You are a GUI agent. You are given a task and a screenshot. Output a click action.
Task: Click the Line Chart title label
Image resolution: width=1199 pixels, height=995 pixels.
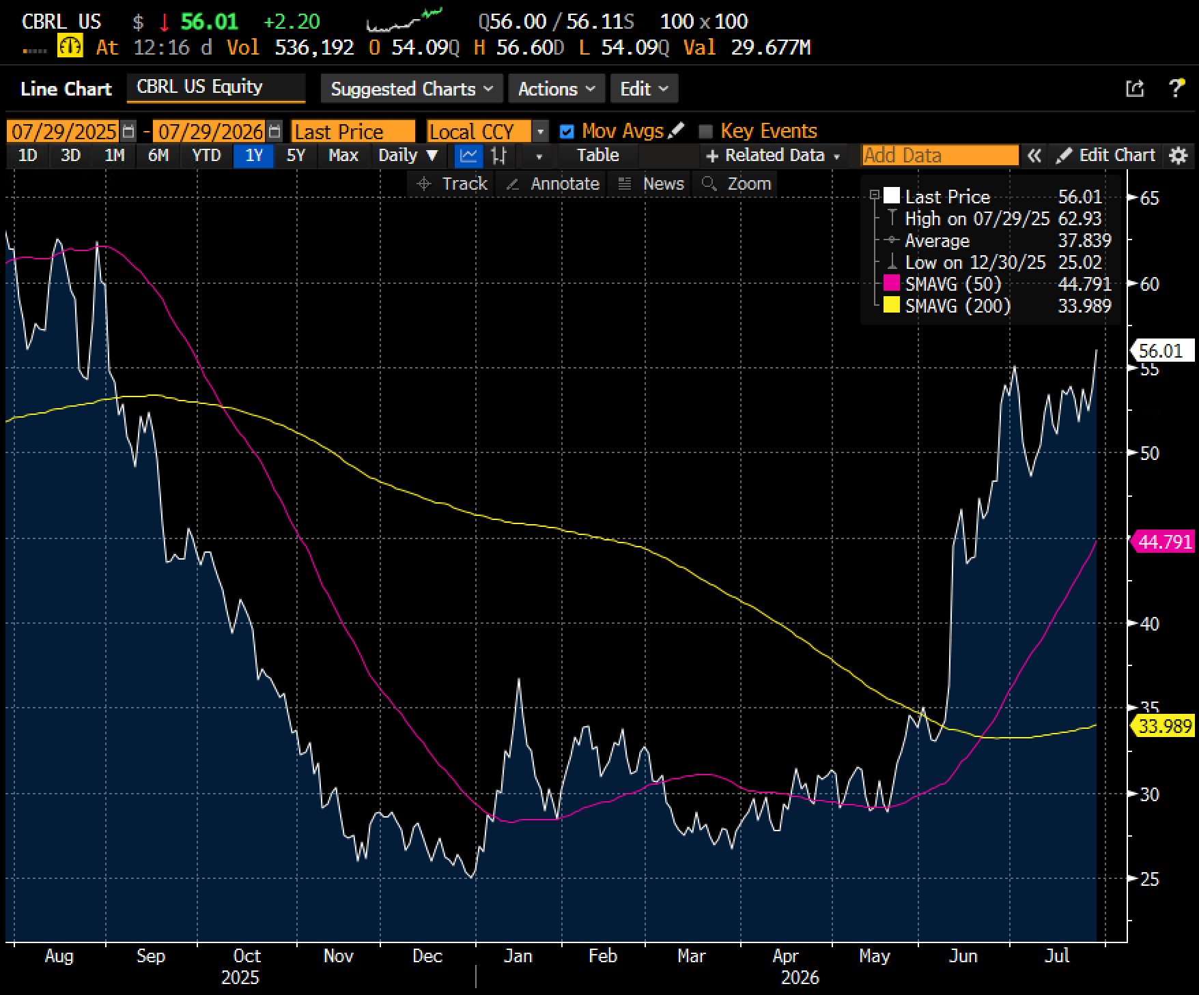(x=66, y=89)
